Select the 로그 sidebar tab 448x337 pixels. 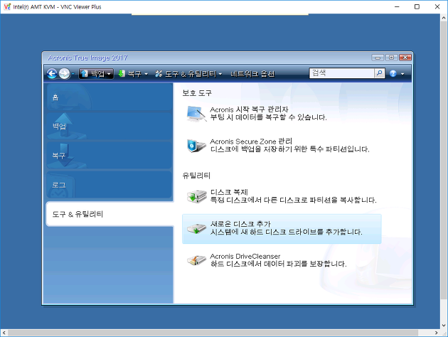coord(110,184)
